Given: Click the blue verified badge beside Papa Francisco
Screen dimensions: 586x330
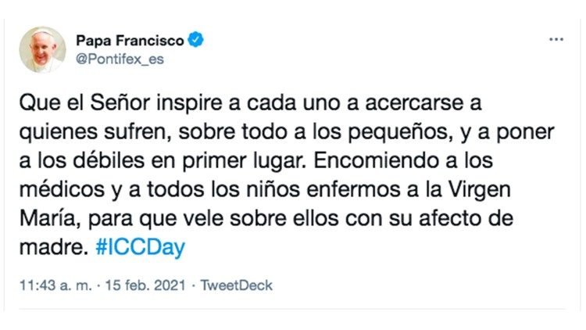Looking at the screenshot, I should pos(196,39).
